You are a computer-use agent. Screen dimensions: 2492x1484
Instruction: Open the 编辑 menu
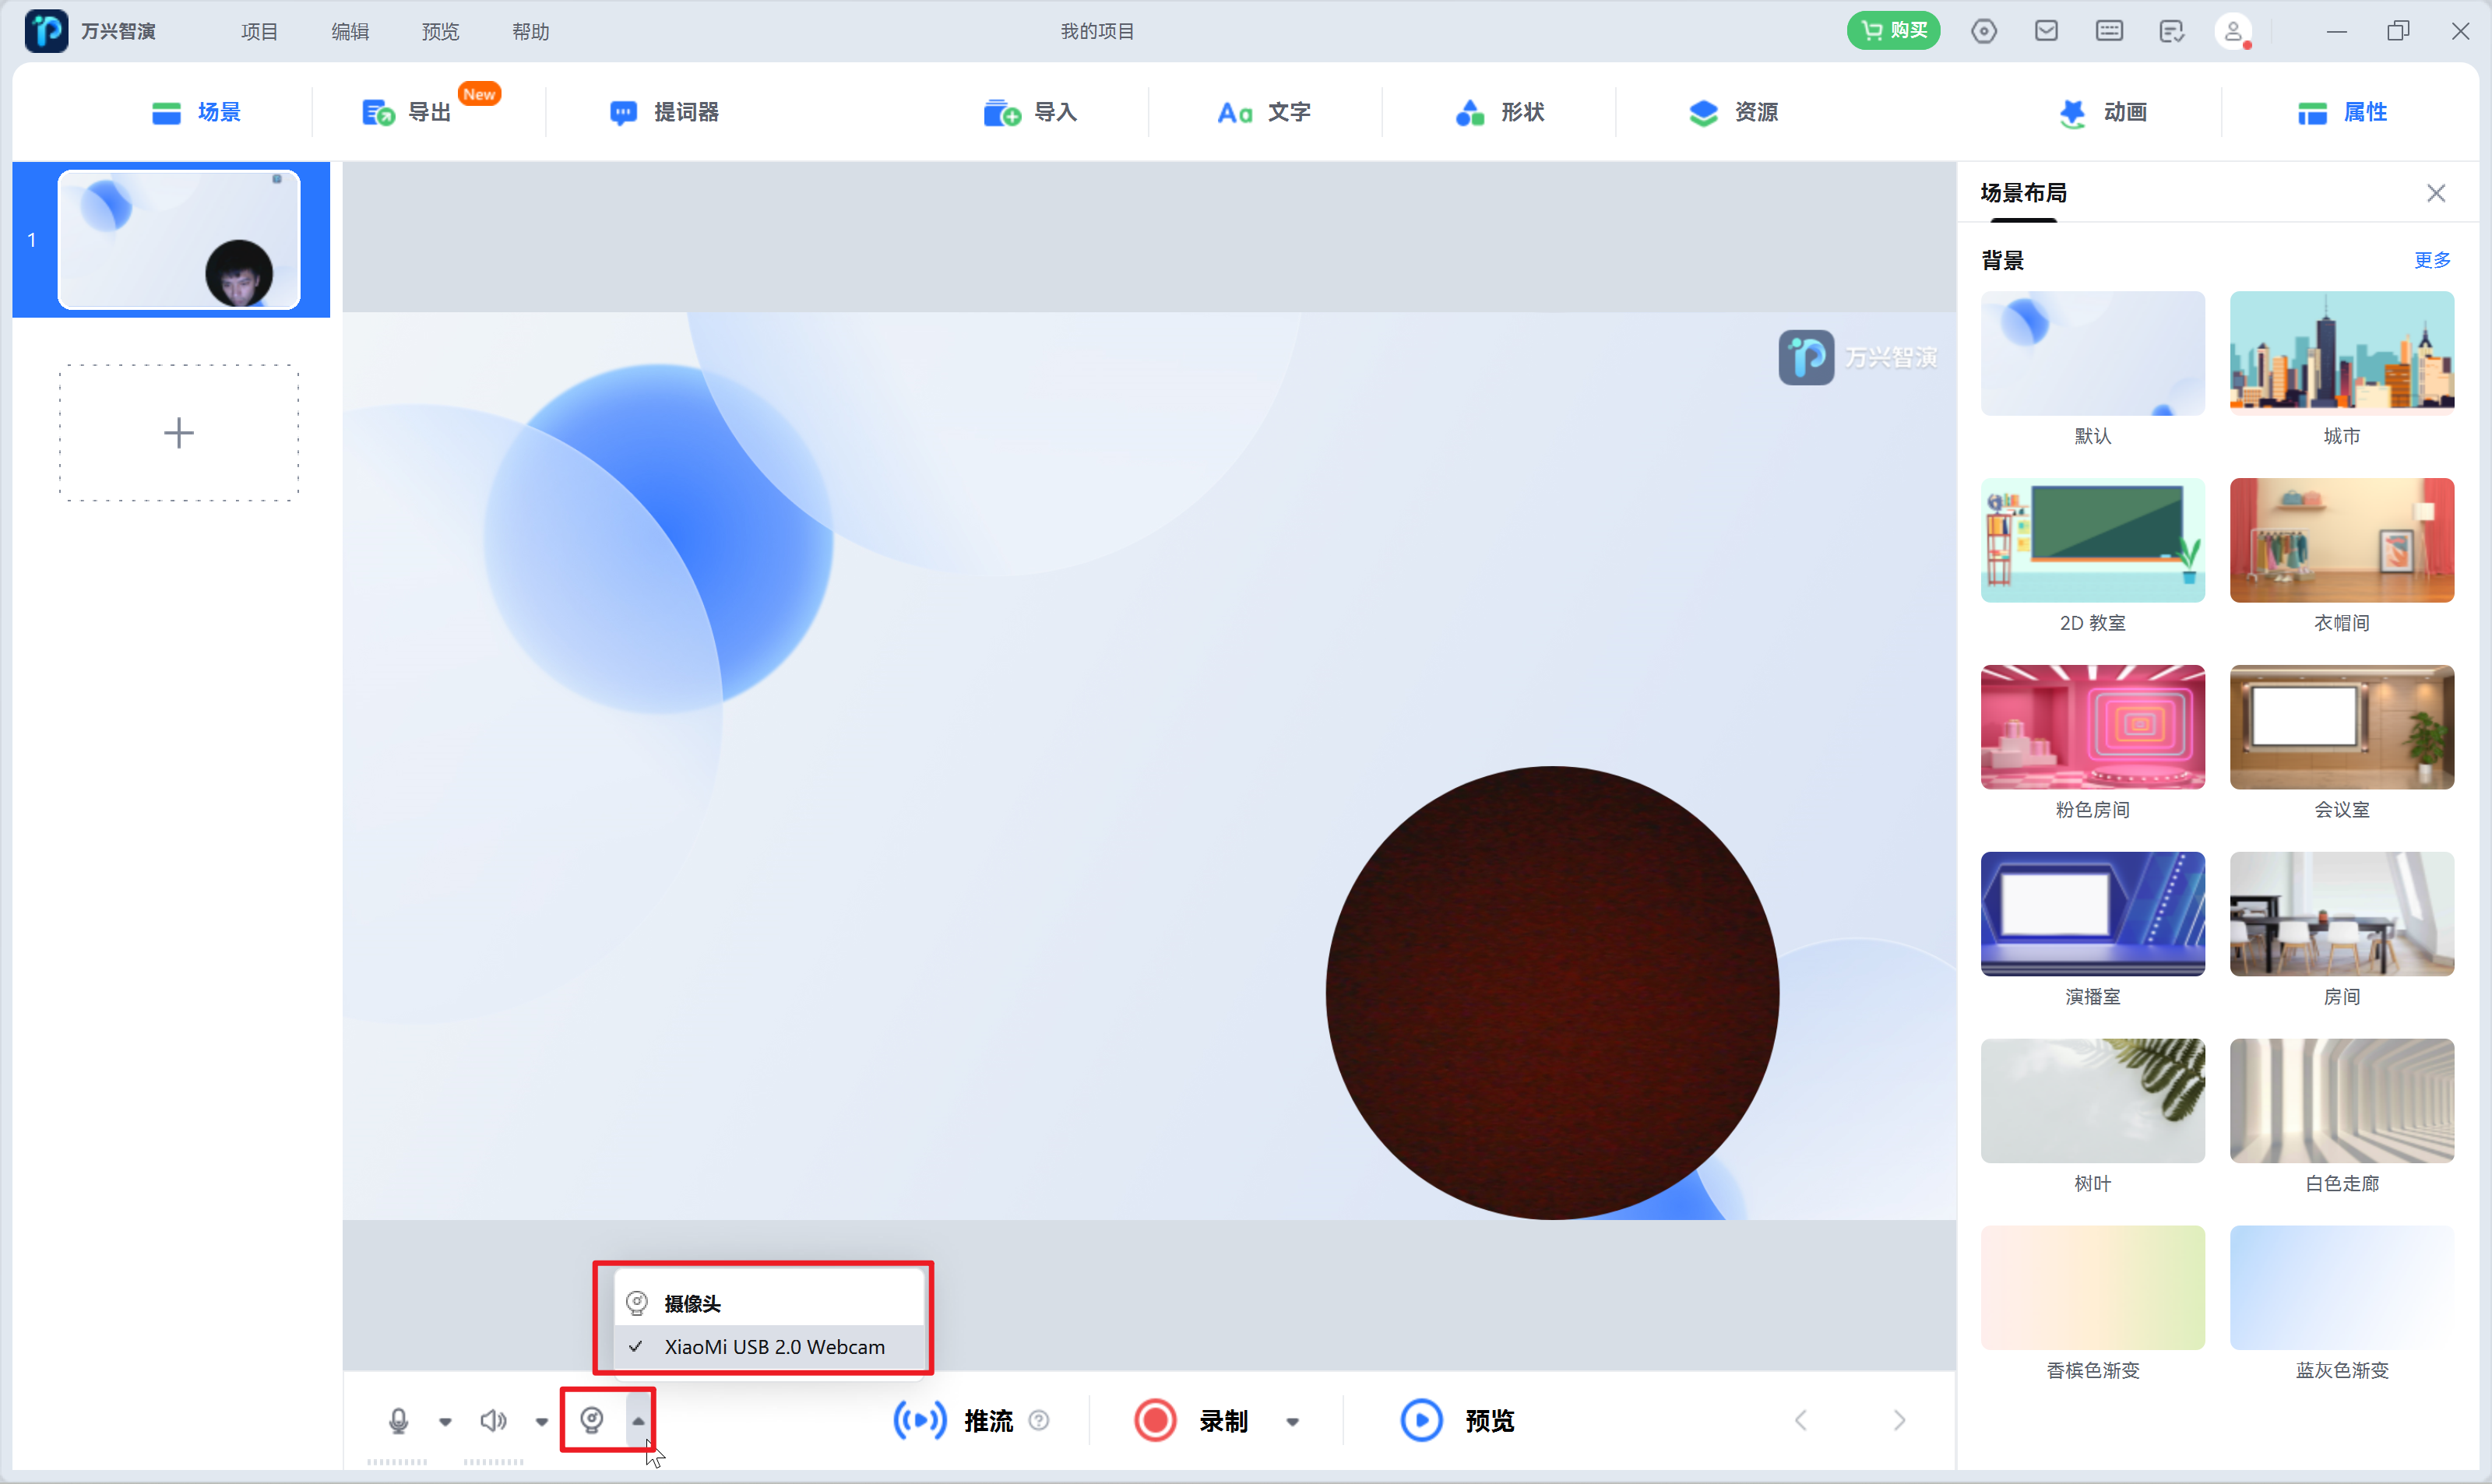350,31
